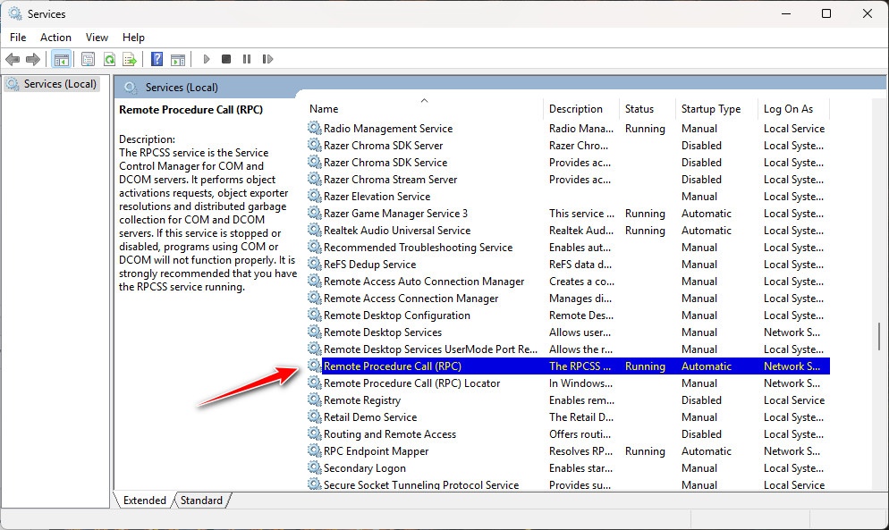Screen dimensions: 889x530
Task: Select Services (Local) in the console tree
Action: point(52,84)
